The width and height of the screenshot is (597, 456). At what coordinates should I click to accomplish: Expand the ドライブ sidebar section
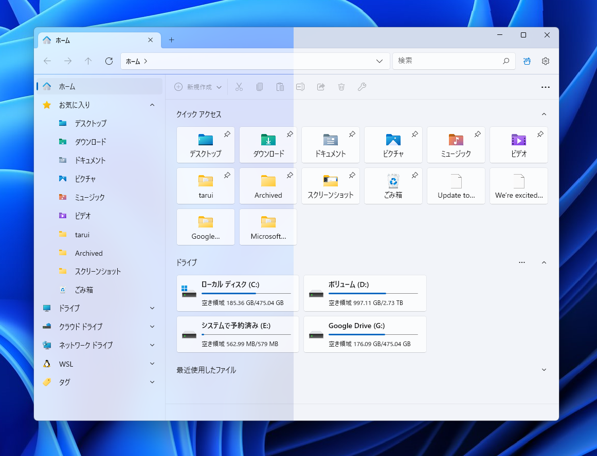[152, 308]
